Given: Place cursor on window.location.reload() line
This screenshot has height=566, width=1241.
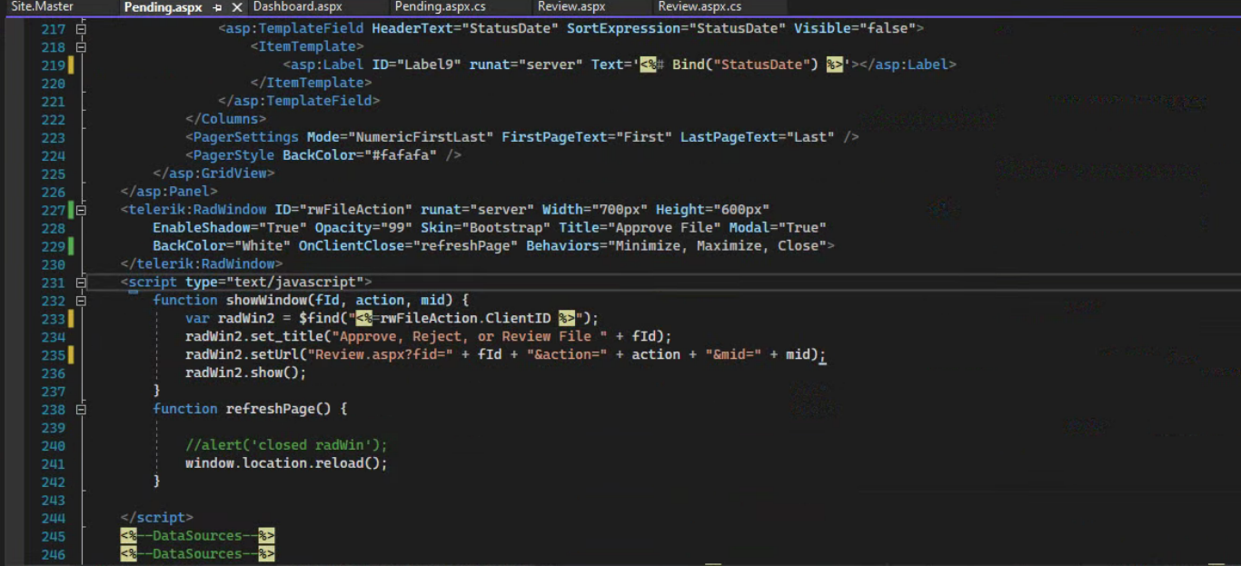Looking at the screenshot, I should pyautogui.click(x=286, y=463).
